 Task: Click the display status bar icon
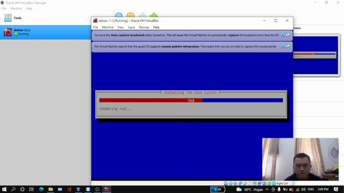[254, 183]
